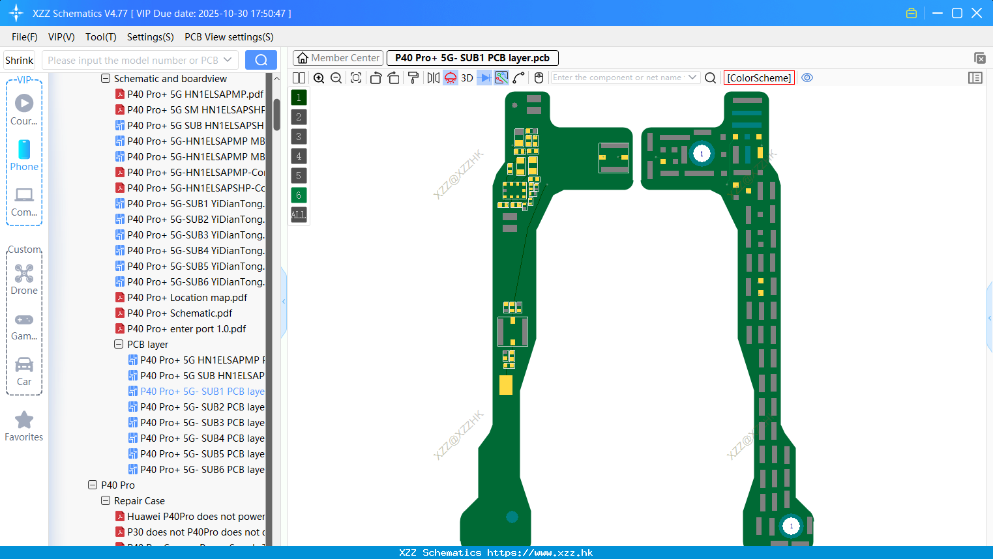
Task: Select P40 Pro+ 5G- SUB1 PCB layer.pcb tab
Action: pyautogui.click(x=473, y=58)
